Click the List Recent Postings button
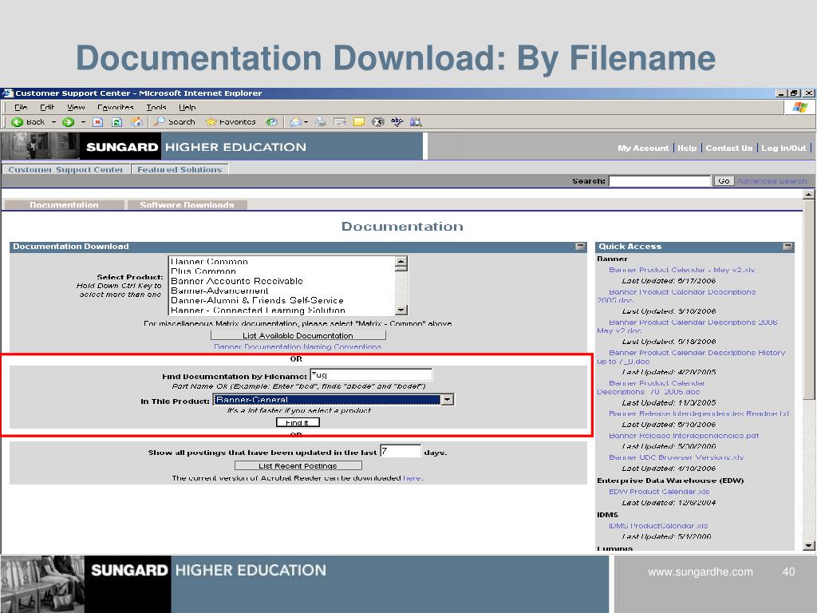Screen dimensions: 817x613 [x=298, y=466]
